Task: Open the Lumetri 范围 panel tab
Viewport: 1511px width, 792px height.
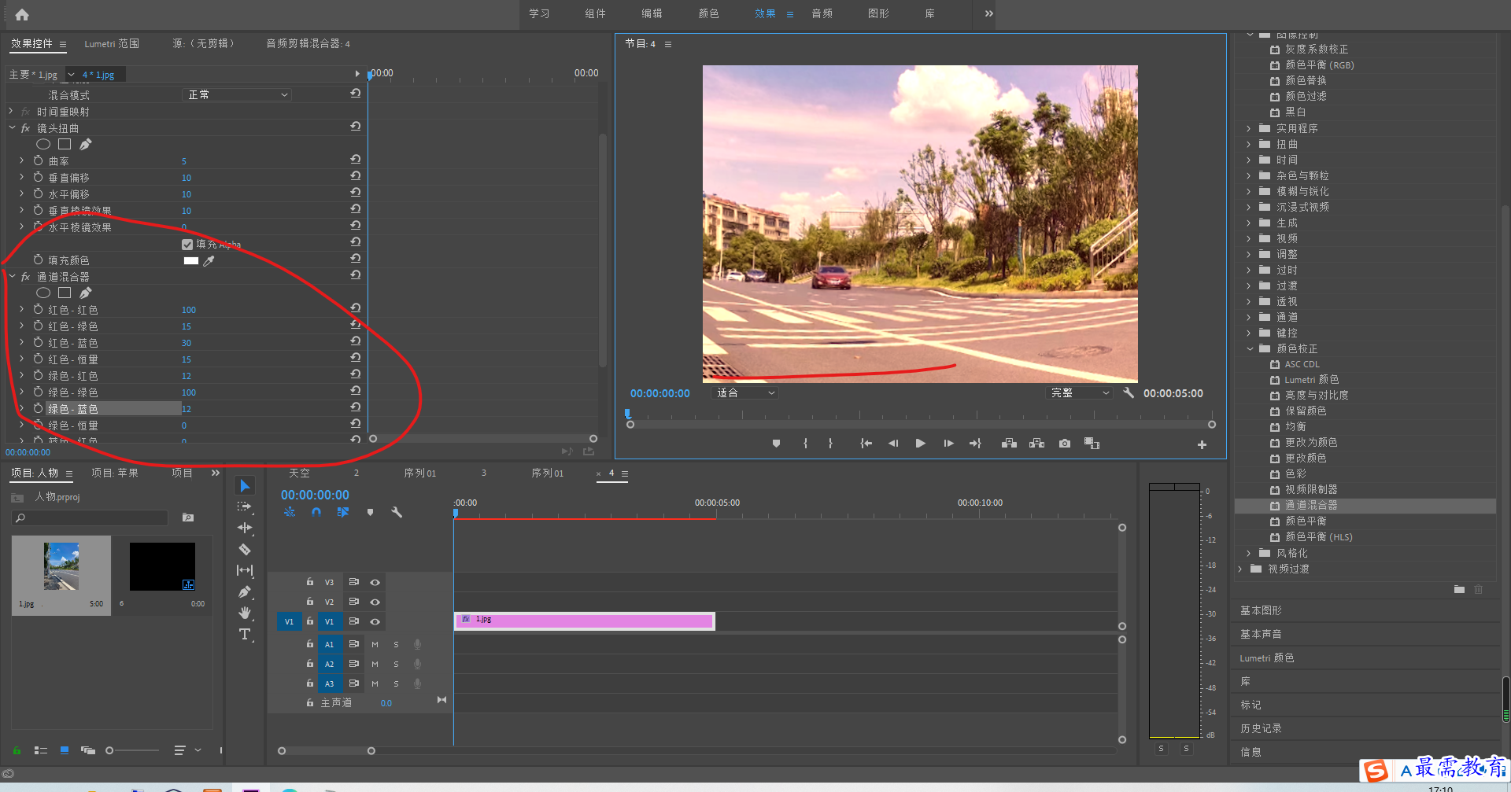Action: (112, 43)
